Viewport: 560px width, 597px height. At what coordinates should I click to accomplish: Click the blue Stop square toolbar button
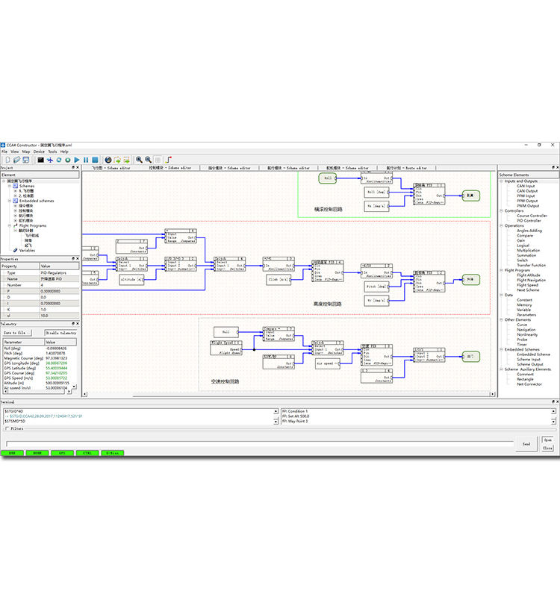click(95, 160)
